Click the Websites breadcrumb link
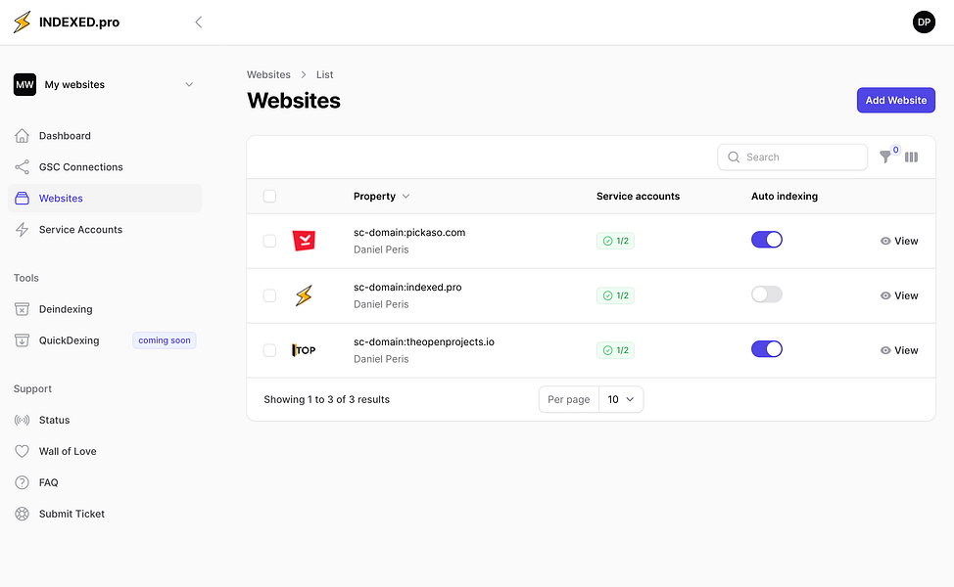 268,74
